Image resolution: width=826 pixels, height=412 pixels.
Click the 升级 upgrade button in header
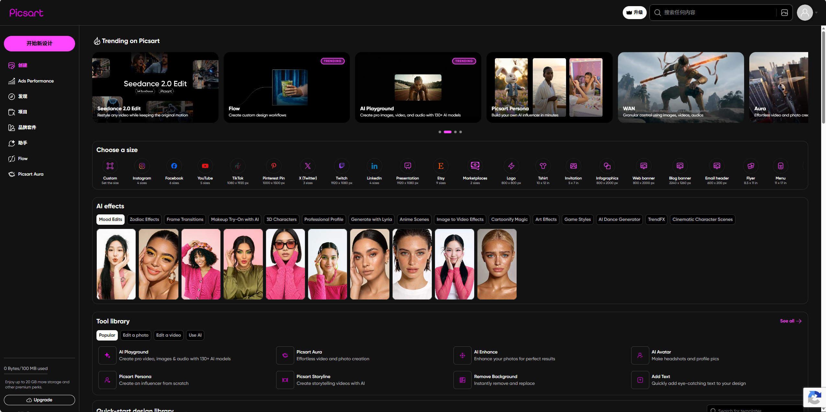pyautogui.click(x=634, y=13)
